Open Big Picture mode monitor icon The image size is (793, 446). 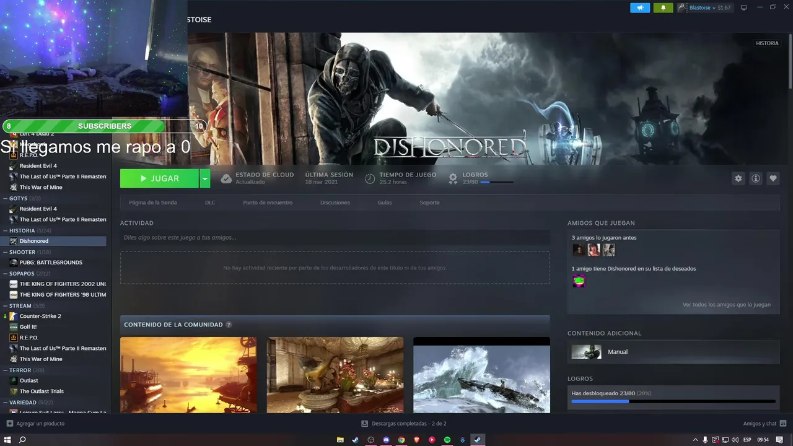point(744,7)
